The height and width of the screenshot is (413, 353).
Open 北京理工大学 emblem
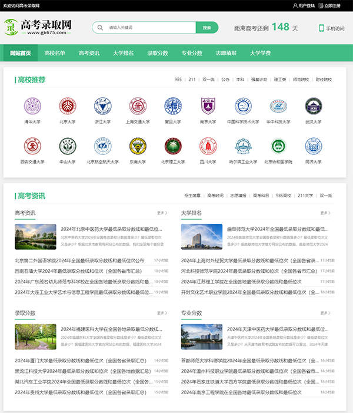coord(173,146)
